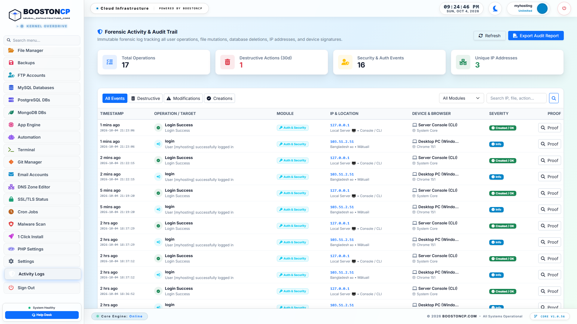Viewport: 577px width, 324px height.
Task: Open DNS Zone Editor
Action: click(x=42, y=187)
